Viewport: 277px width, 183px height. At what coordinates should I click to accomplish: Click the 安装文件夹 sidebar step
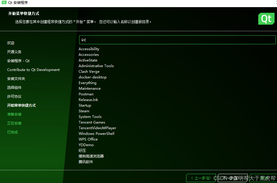[16, 78]
